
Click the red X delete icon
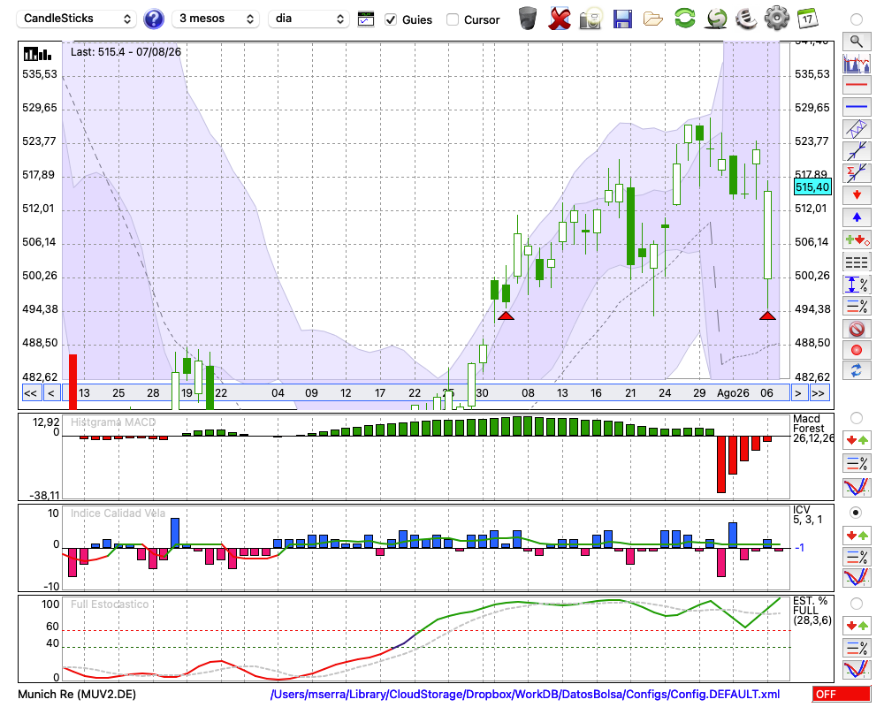560,19
